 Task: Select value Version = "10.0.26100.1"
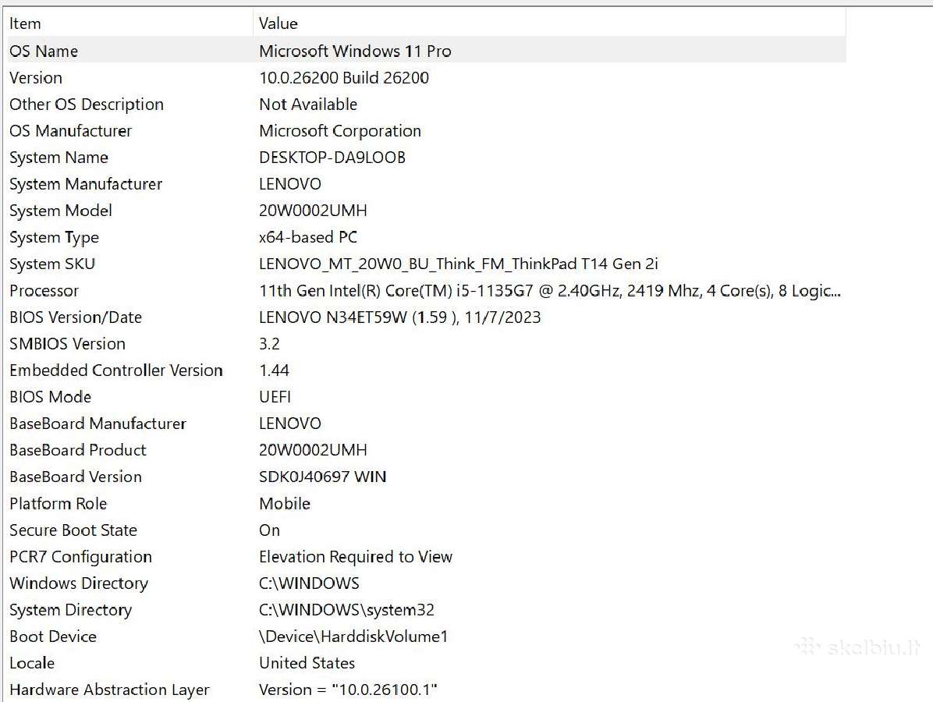click(x=348, y=690)
